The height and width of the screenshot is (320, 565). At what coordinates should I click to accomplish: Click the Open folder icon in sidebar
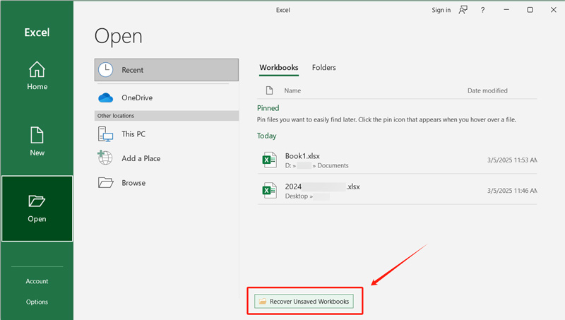pos(37,201)
